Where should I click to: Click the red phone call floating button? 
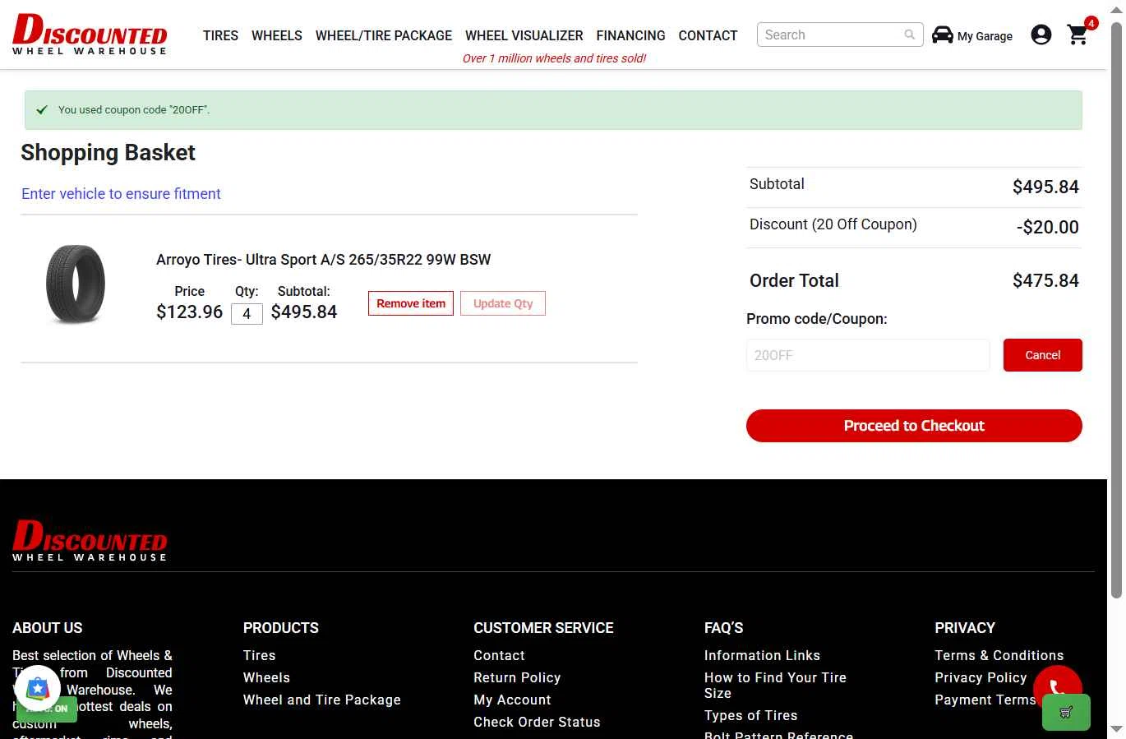(x=1058, y=689)
